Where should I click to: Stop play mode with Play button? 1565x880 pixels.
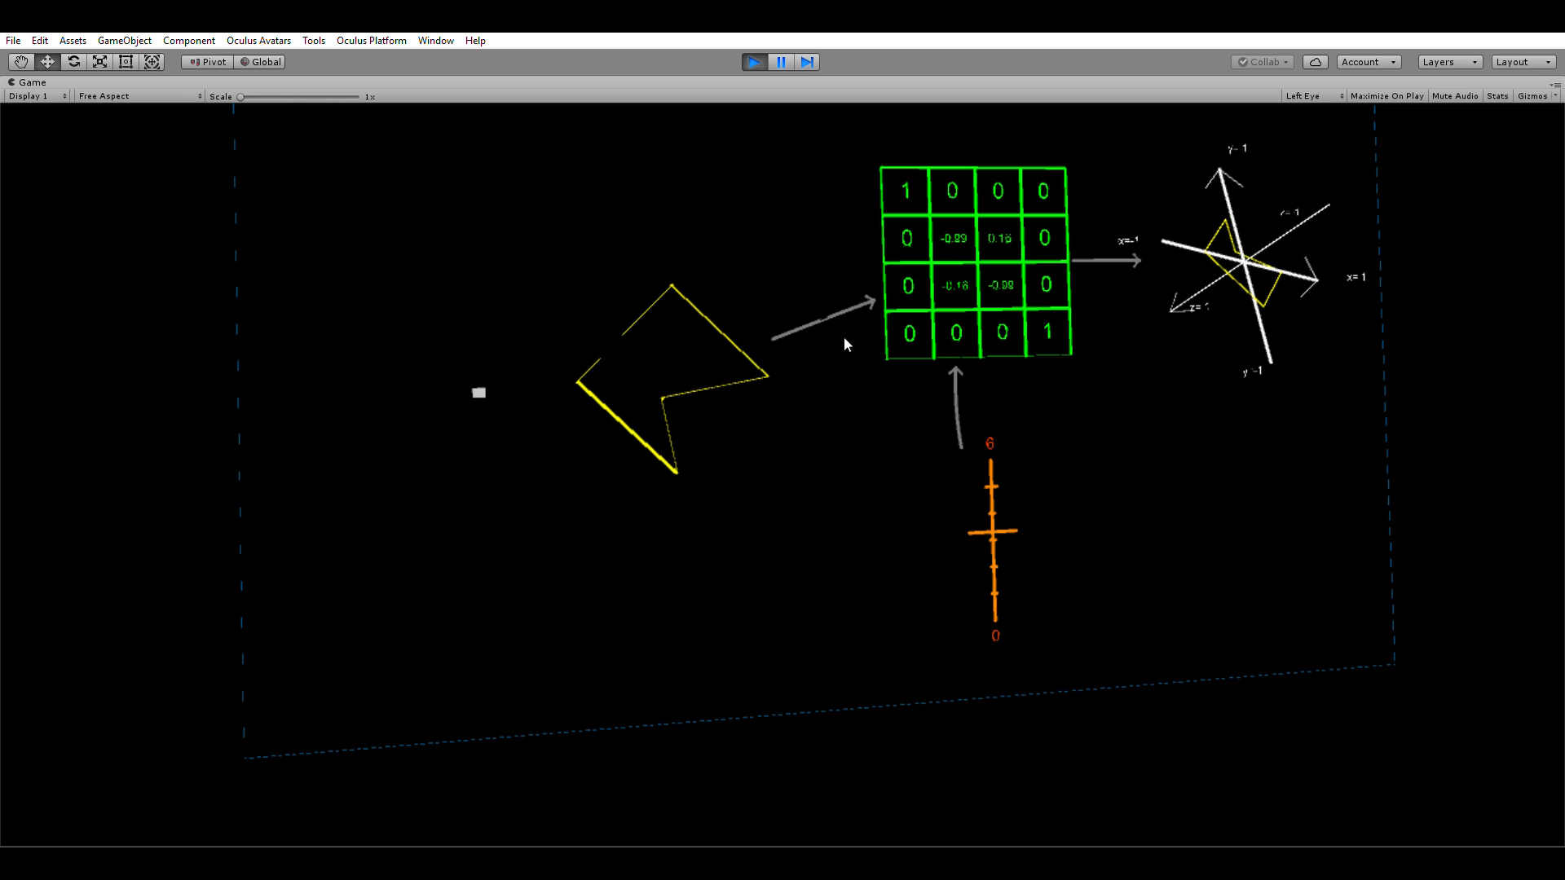(x=754, y=62)
